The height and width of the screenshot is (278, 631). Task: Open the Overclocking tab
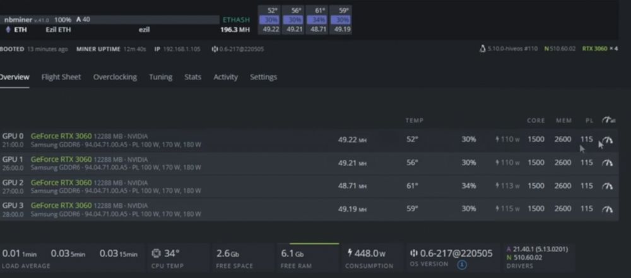[x=115, y=77]
